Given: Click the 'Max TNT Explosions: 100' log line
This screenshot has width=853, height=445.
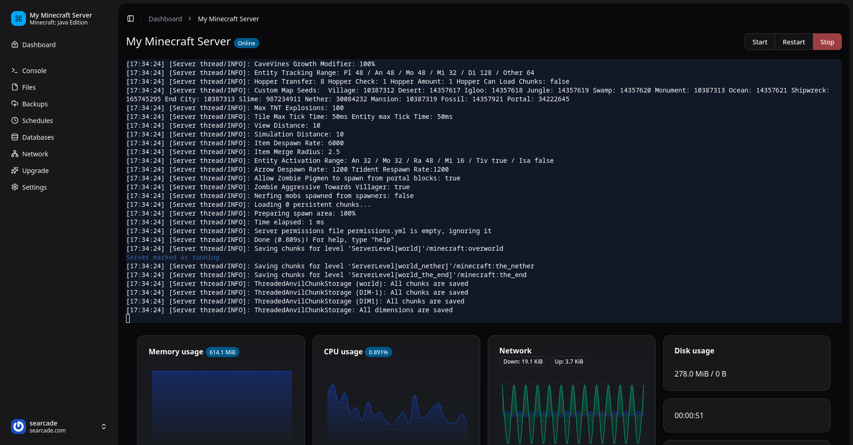Looking at the screenshot, I should tap(235, 108).
